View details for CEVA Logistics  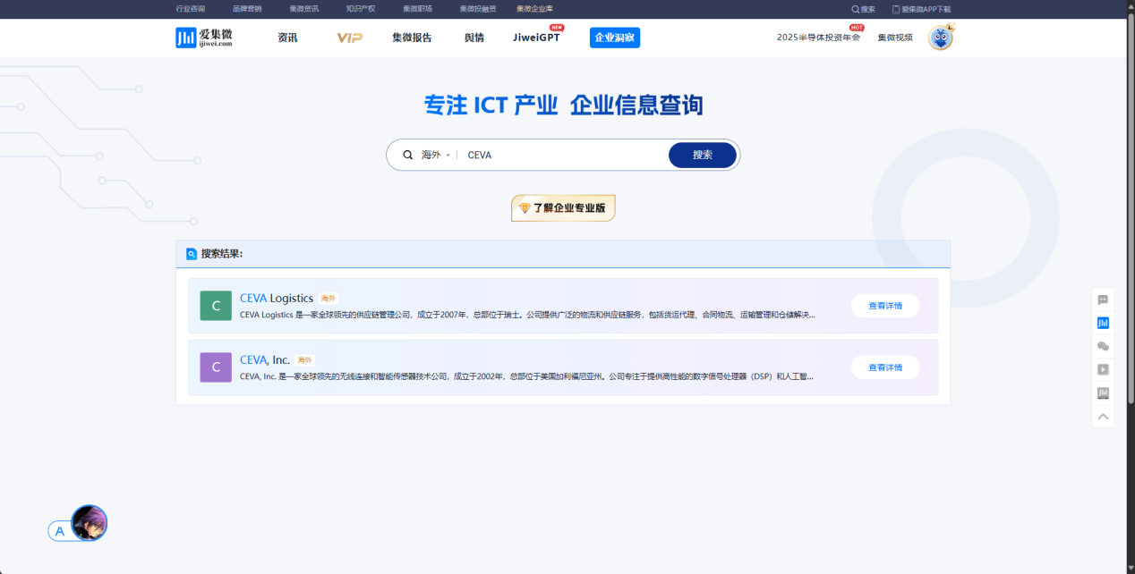[x=885, y=306]
